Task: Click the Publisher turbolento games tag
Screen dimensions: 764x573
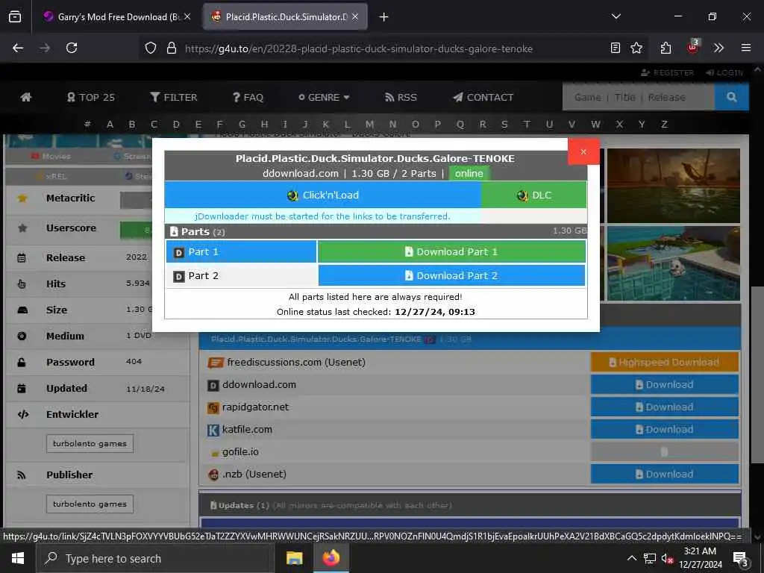Action: pyautogui.click(x=90, y=504)
